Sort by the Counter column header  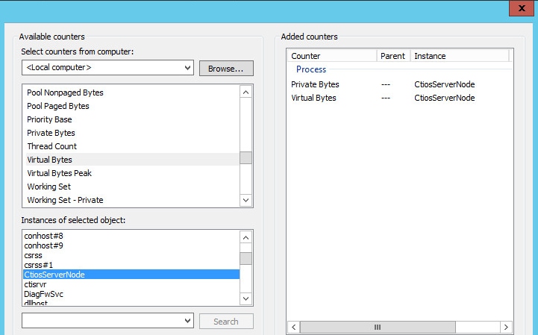331,56
